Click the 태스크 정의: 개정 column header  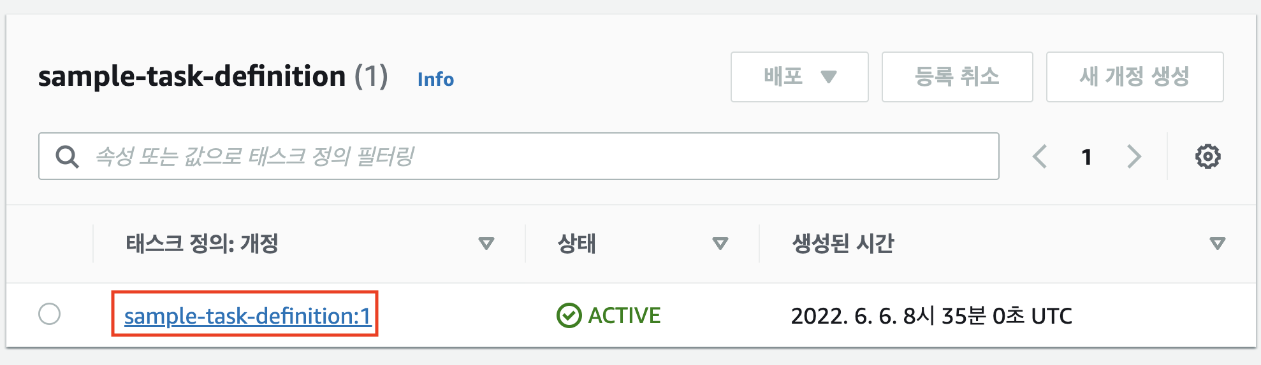(201, 244)
